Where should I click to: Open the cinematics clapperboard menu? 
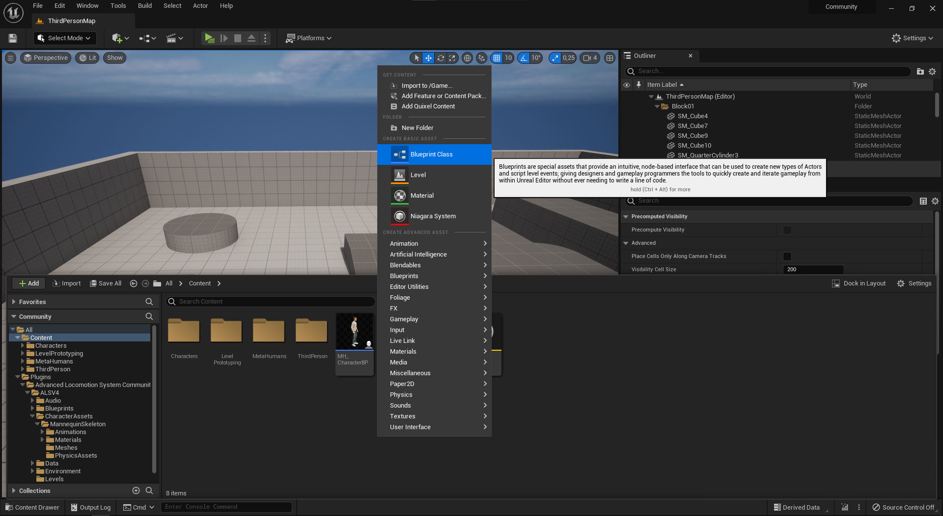click(174, 38)
